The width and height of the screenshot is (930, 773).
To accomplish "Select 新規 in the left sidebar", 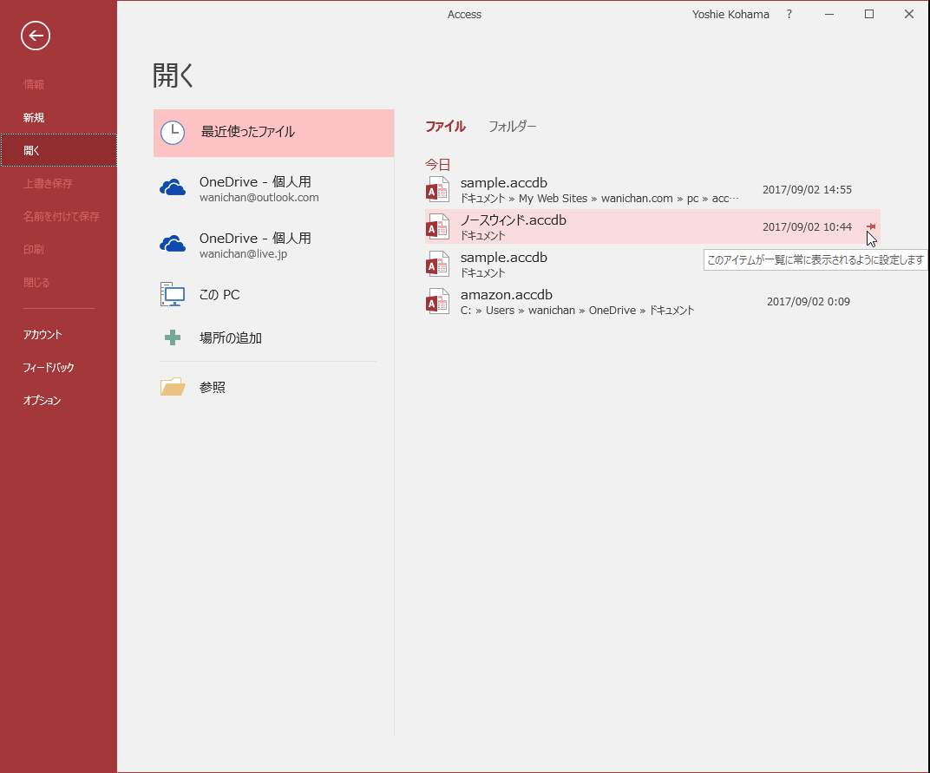I will pyautogui.click(x=34, y=117).
